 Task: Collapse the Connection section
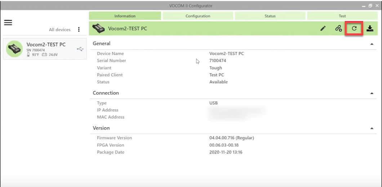click(x=372, y=93)
